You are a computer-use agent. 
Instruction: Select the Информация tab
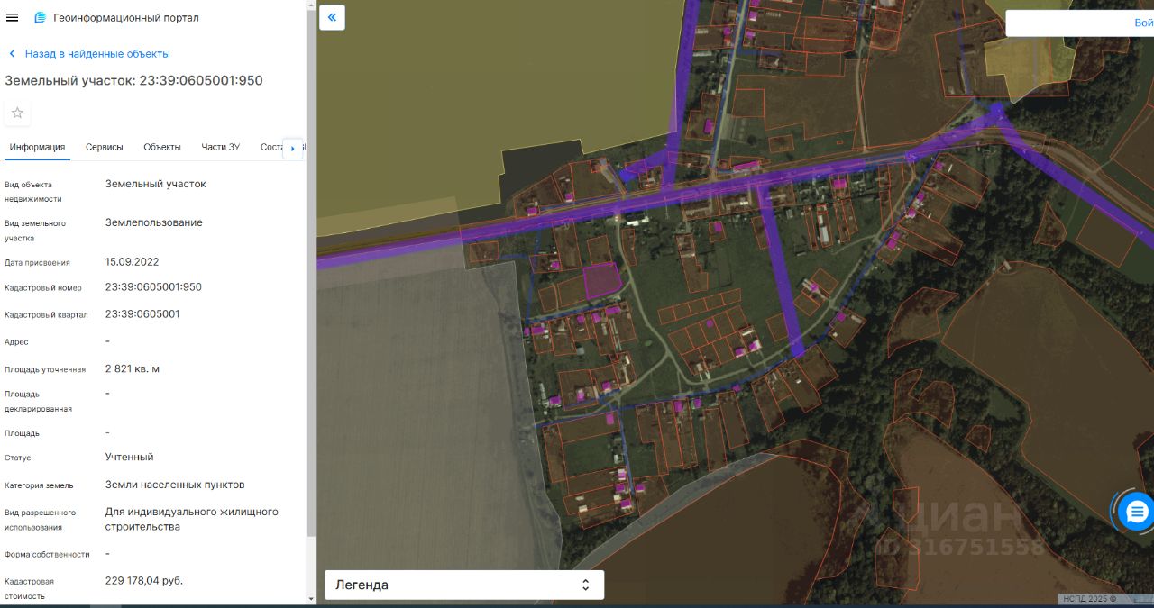(x=38, y=147)
